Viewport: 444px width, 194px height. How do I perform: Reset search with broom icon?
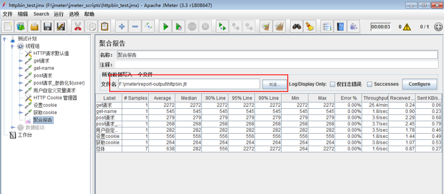pos(310,27)
